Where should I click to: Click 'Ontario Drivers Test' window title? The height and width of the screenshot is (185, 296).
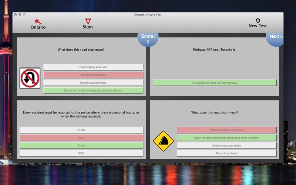pos(148,15)
